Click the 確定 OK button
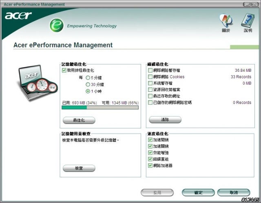The height and width of the screenshot is (203, 261). pyautogui.click(x=198, y=193)
